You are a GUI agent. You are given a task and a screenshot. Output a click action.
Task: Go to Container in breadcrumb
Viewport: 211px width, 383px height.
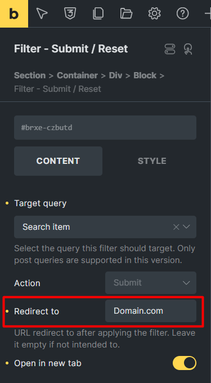pyautogui.click(x=77, y=75)
